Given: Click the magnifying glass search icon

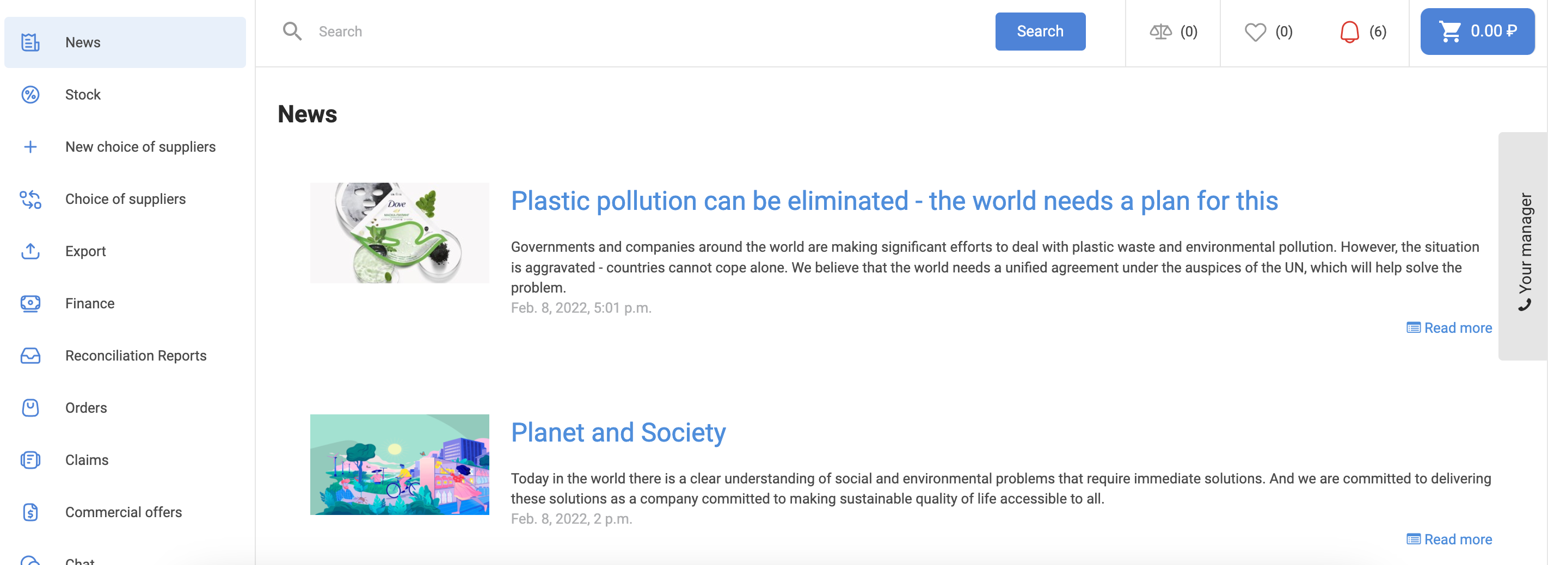Looking at the screenshot, I should (292, 31).
